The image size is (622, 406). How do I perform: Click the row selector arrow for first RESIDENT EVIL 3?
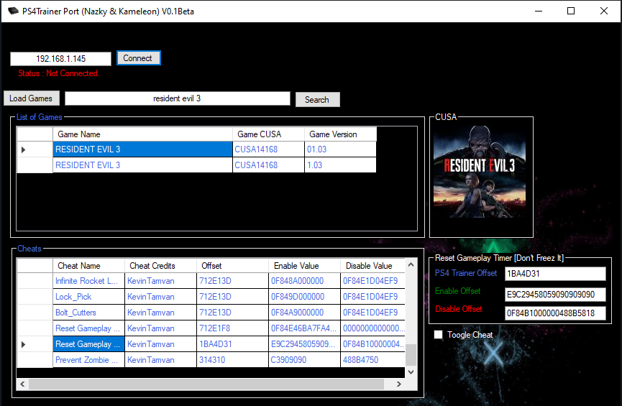tap(24, 149)
